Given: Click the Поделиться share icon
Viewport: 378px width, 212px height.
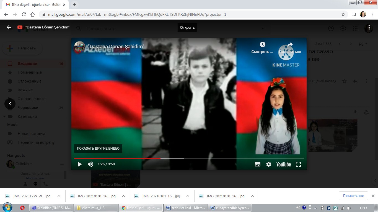Looking at the screenshot, I should click(x=290, y=47).
